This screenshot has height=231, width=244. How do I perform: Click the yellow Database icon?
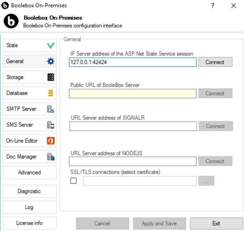[50, 93]
